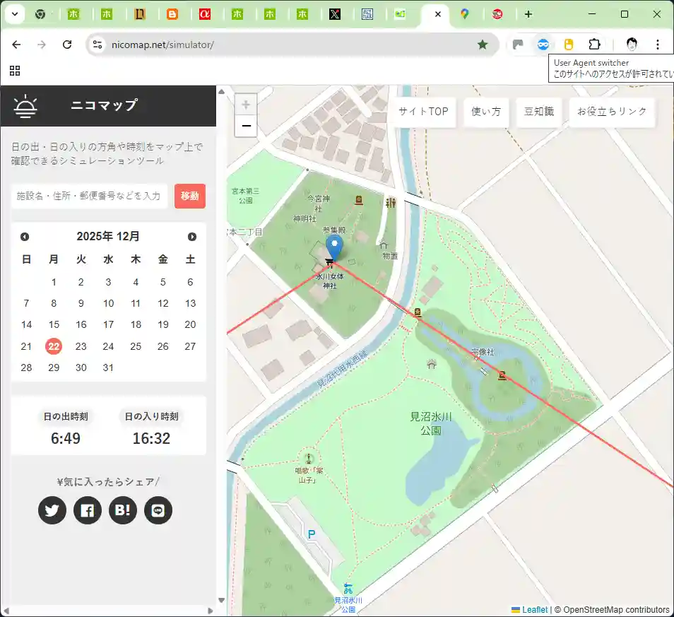Screen dimensions: 674x617
Task: Share via LINE icon
Action: coord(158,510)
